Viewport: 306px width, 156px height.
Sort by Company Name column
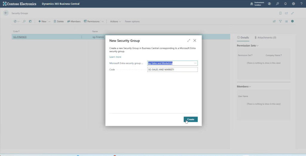(x=274, y=55)
